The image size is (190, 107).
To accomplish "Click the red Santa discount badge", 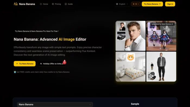I will tap(65, 62).
